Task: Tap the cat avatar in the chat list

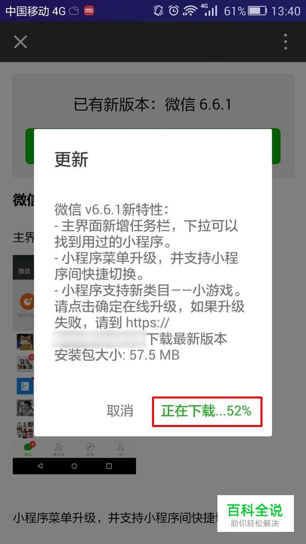Action: click(x=25, y=342)
